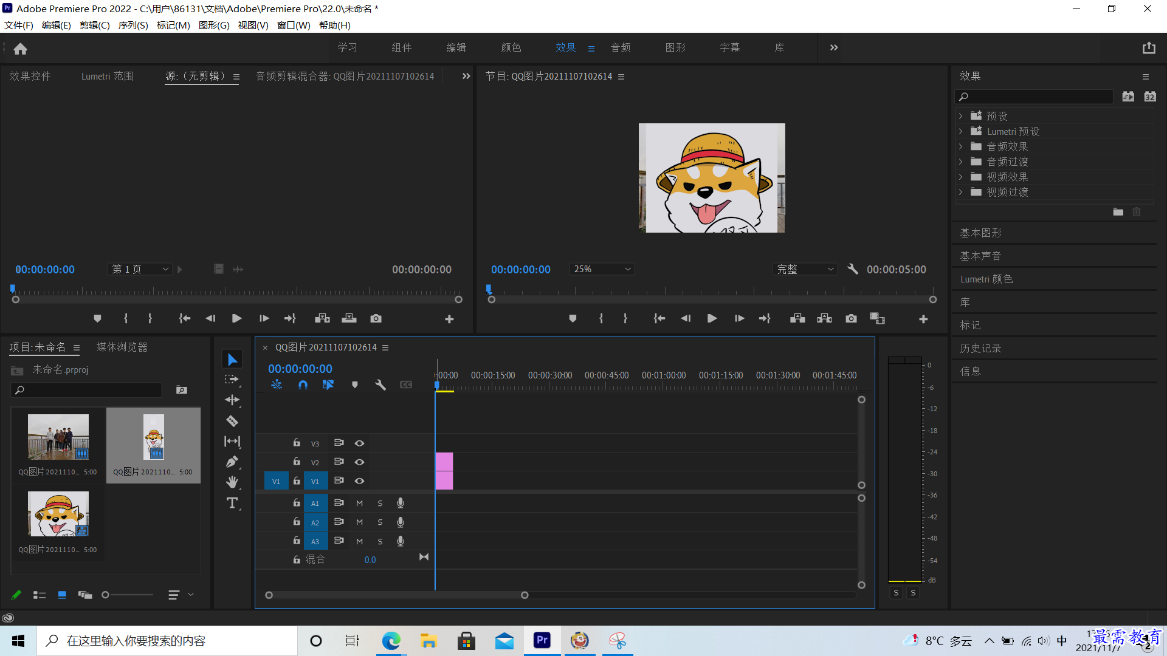
Task: Select the Hand tool
Action: point(232,482)
